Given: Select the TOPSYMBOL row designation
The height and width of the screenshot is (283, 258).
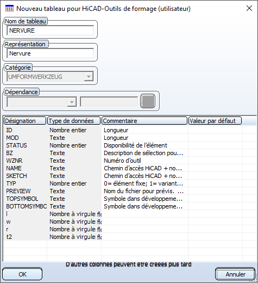Looking at the screenshot, I should (22, 199).
